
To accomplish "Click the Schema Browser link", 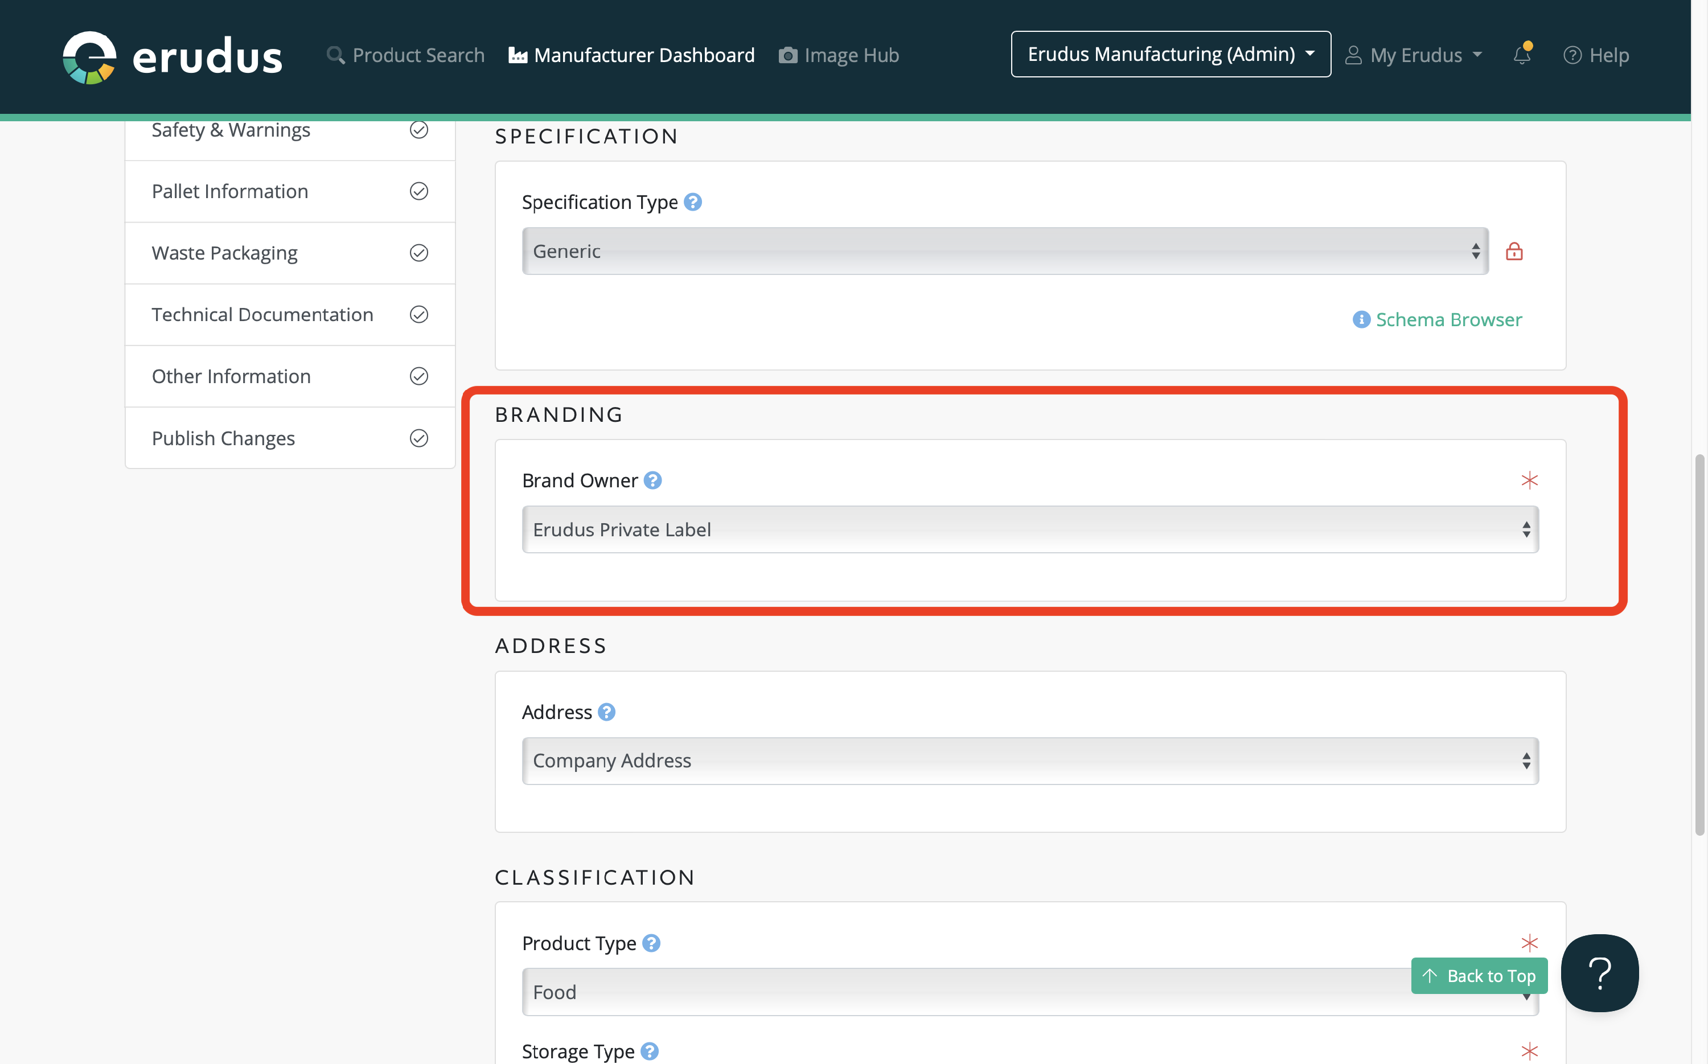I will (1448, 319).
